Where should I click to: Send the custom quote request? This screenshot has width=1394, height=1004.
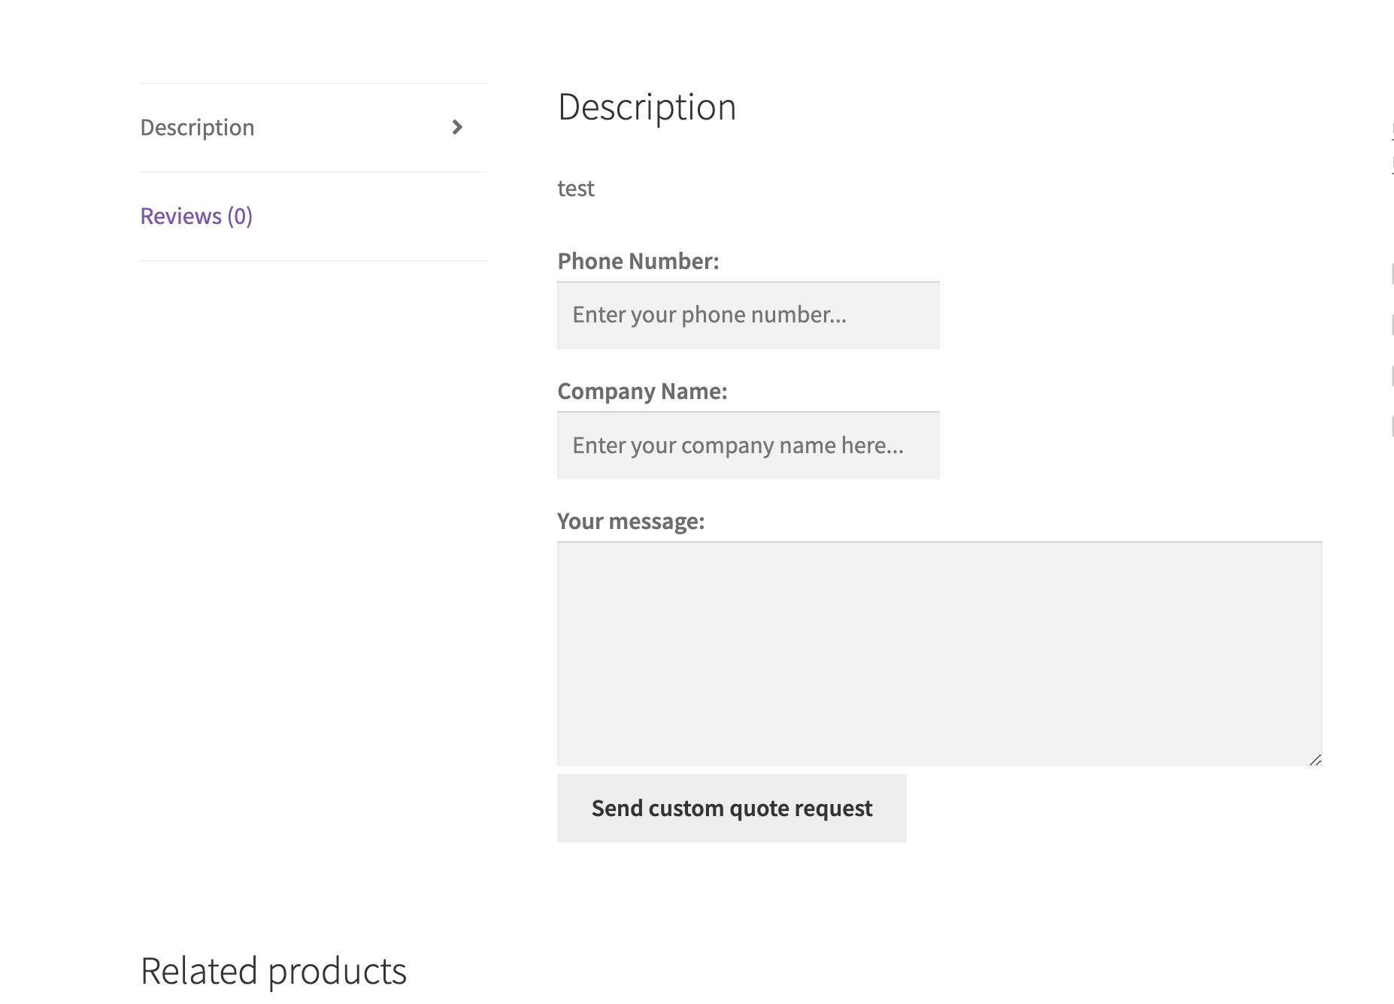pyautogui.click(x=732, y=809)
